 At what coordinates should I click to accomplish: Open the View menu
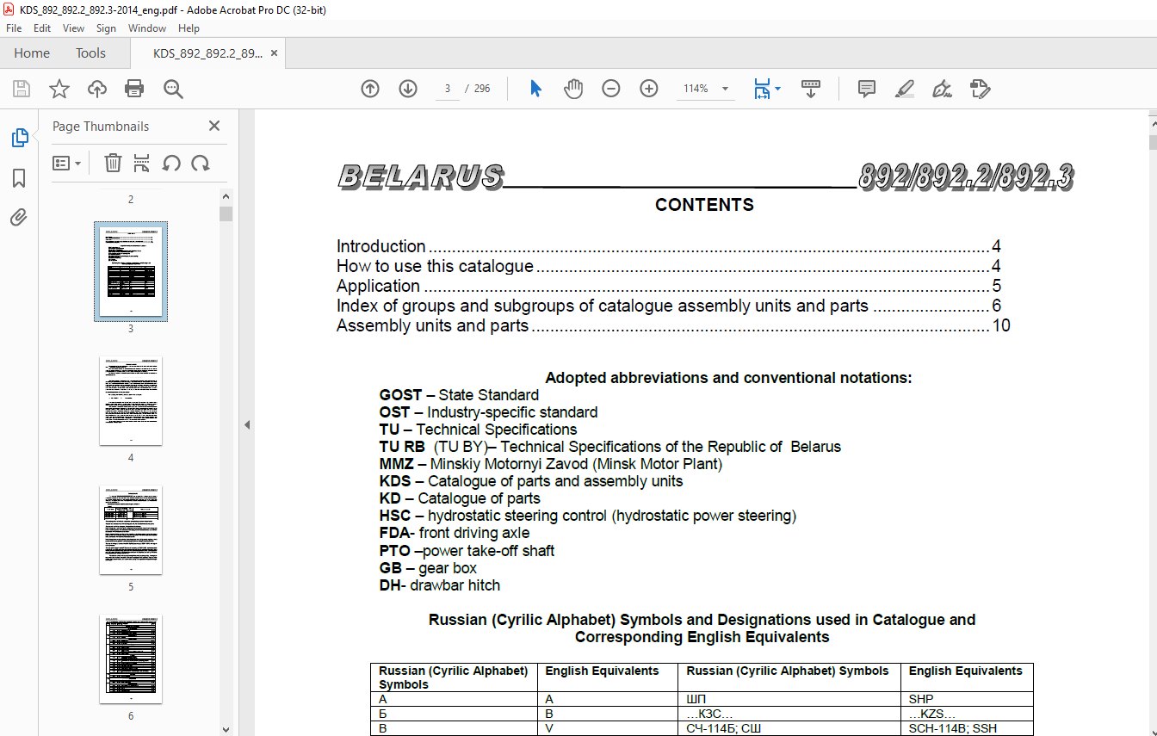73,28
